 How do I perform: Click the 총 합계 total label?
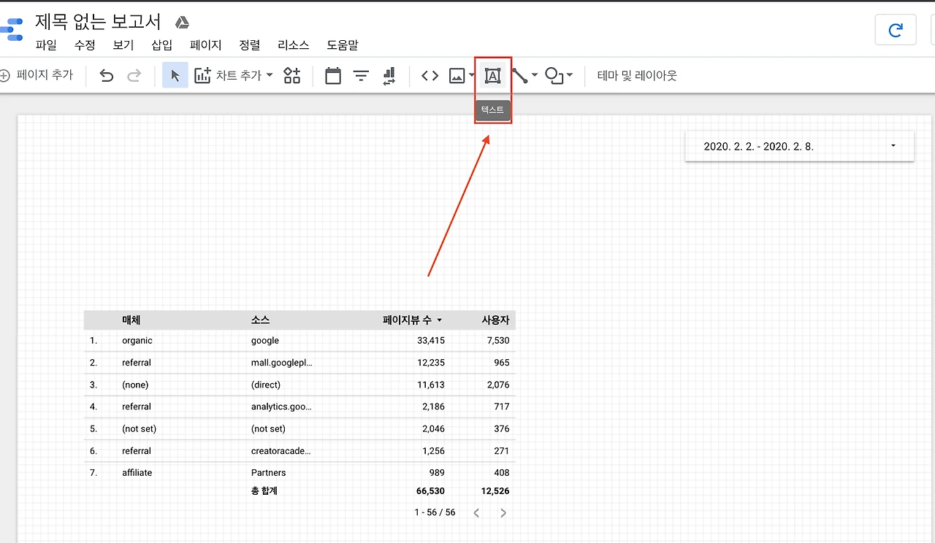coord(264,491)
